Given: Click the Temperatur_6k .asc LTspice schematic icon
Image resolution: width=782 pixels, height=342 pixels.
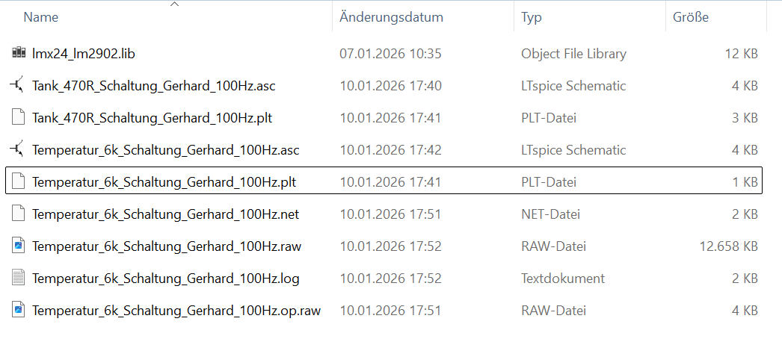Looking at the screenshot, I should click(19, 150).
